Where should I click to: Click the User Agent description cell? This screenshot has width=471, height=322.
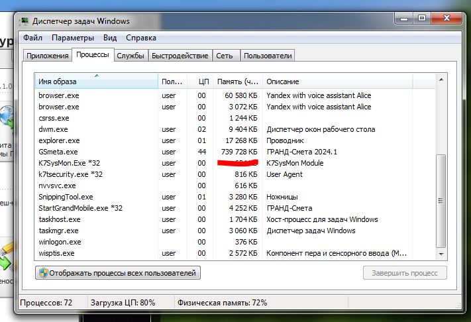[284, 174]
